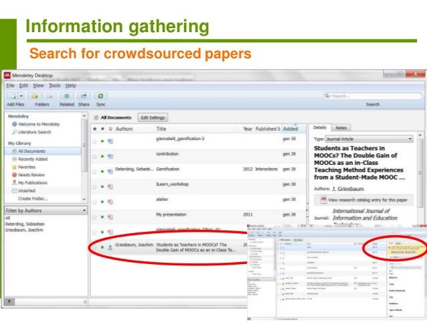The image size is (427, 321).
Task: Select My Publications in My Library
Action: (32, 183)
